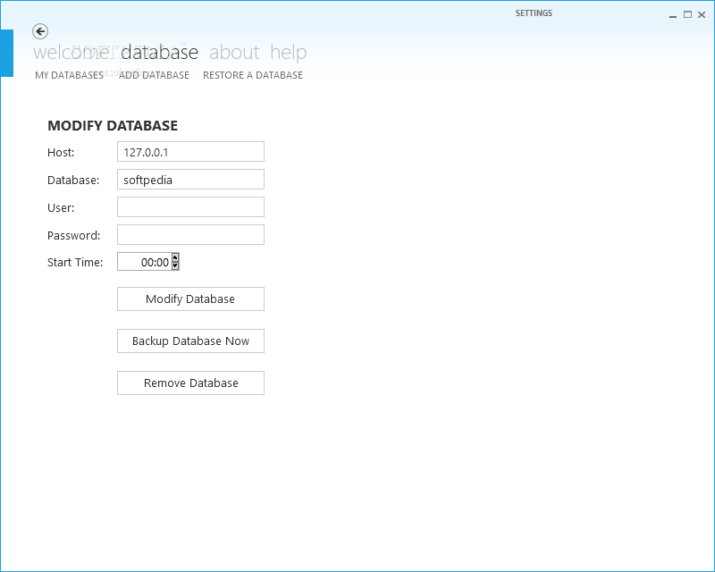
Task: Click the Remove Database button
Action: point(190,383)
